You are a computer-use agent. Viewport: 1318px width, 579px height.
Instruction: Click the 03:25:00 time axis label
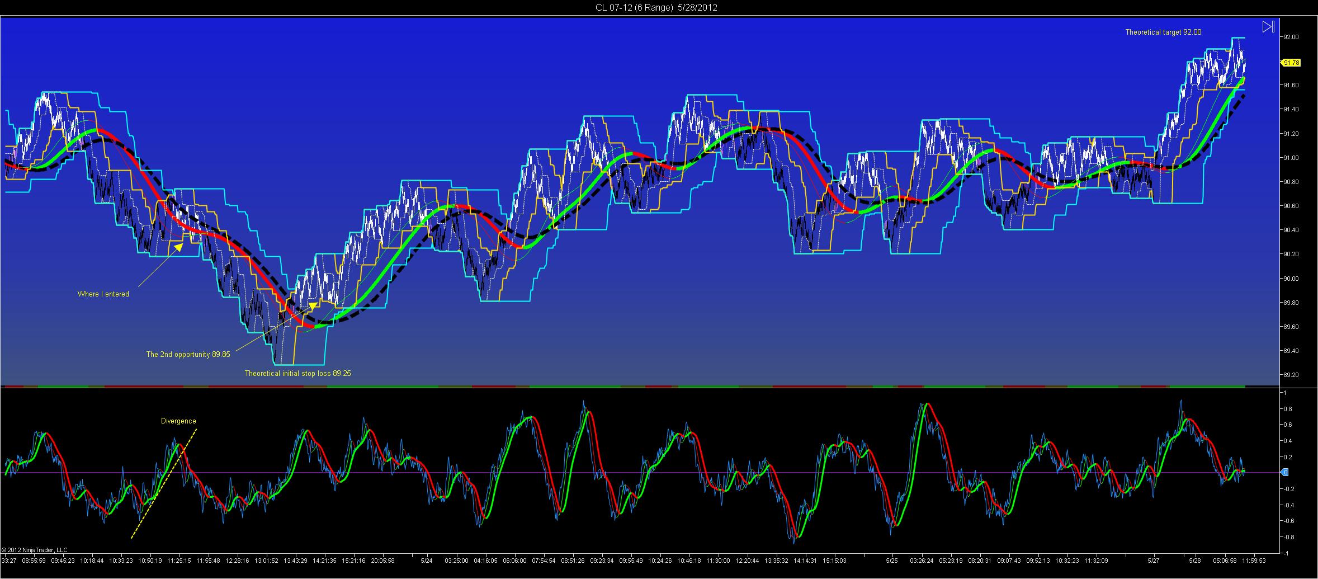(x=456, y=561)
